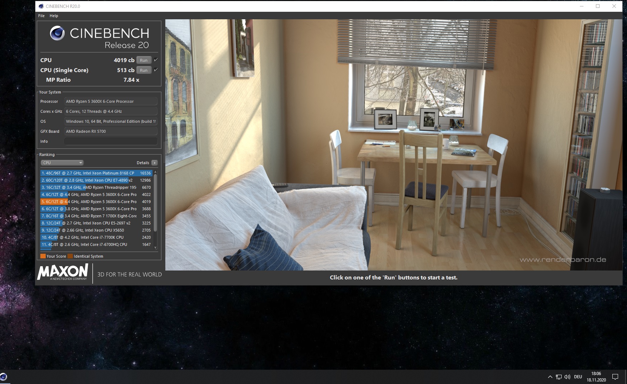Toggle the CPU test checkmark

click(x=156, y=60)
